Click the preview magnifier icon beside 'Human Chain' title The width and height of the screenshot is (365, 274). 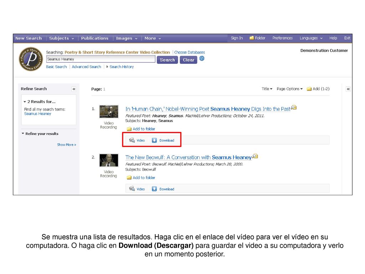[294, 107]
